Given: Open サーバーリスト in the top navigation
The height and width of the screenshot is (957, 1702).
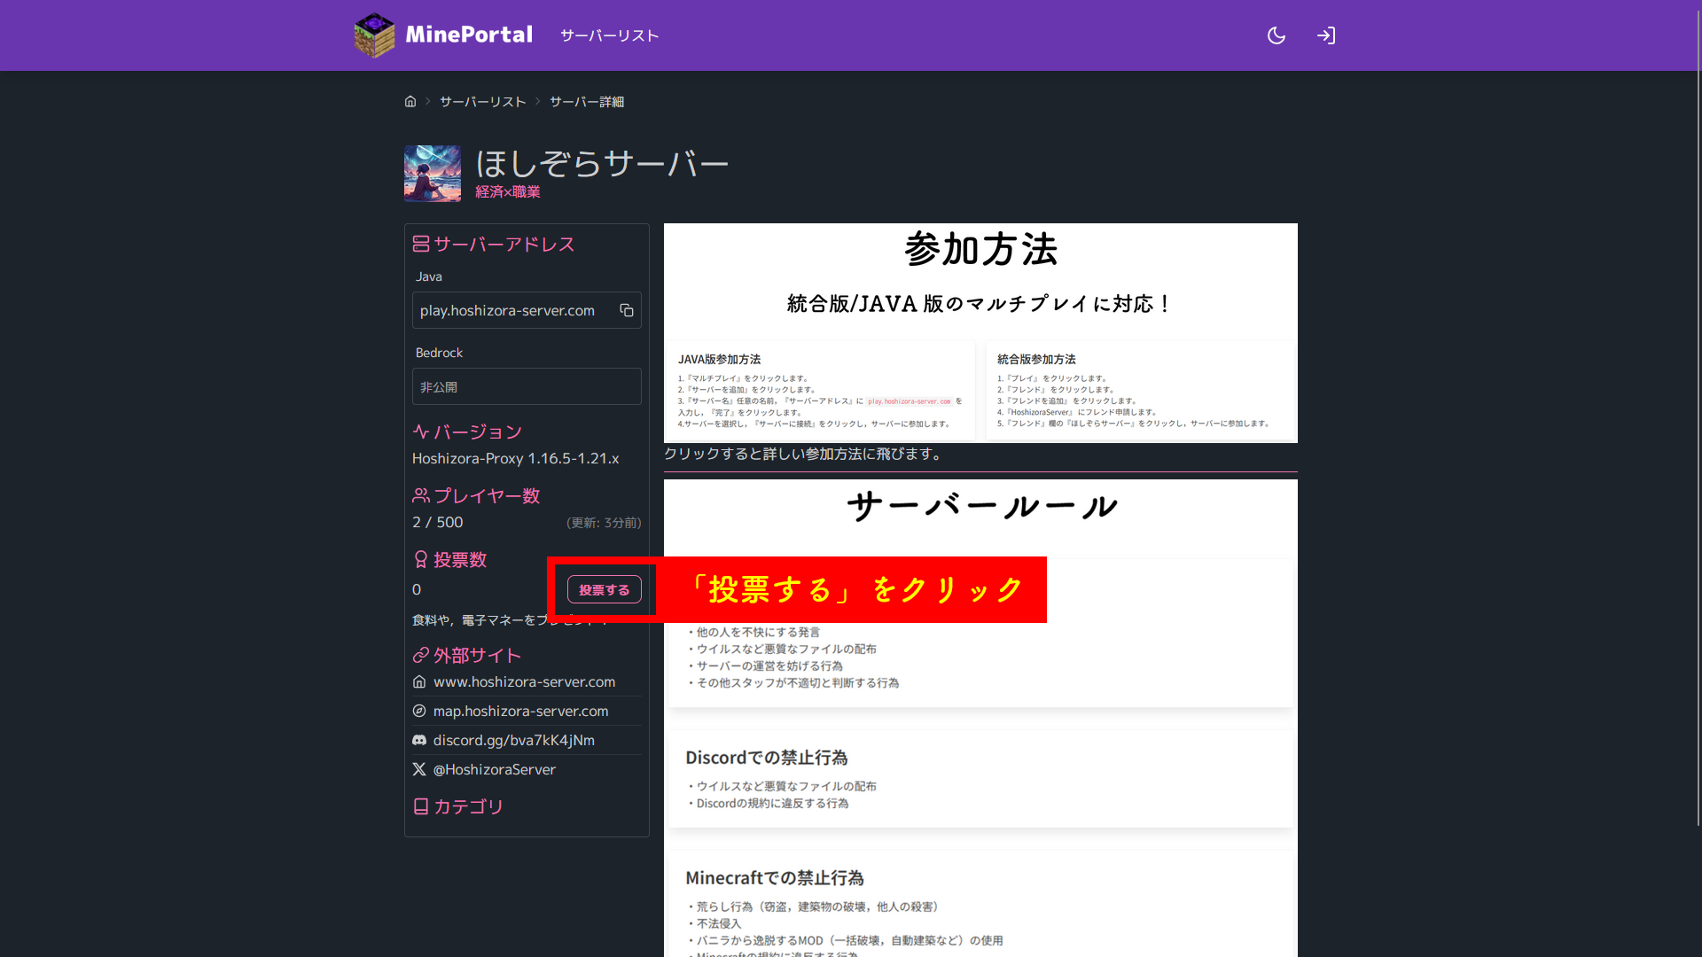Looking at the screenshot, I should [609, 35].
